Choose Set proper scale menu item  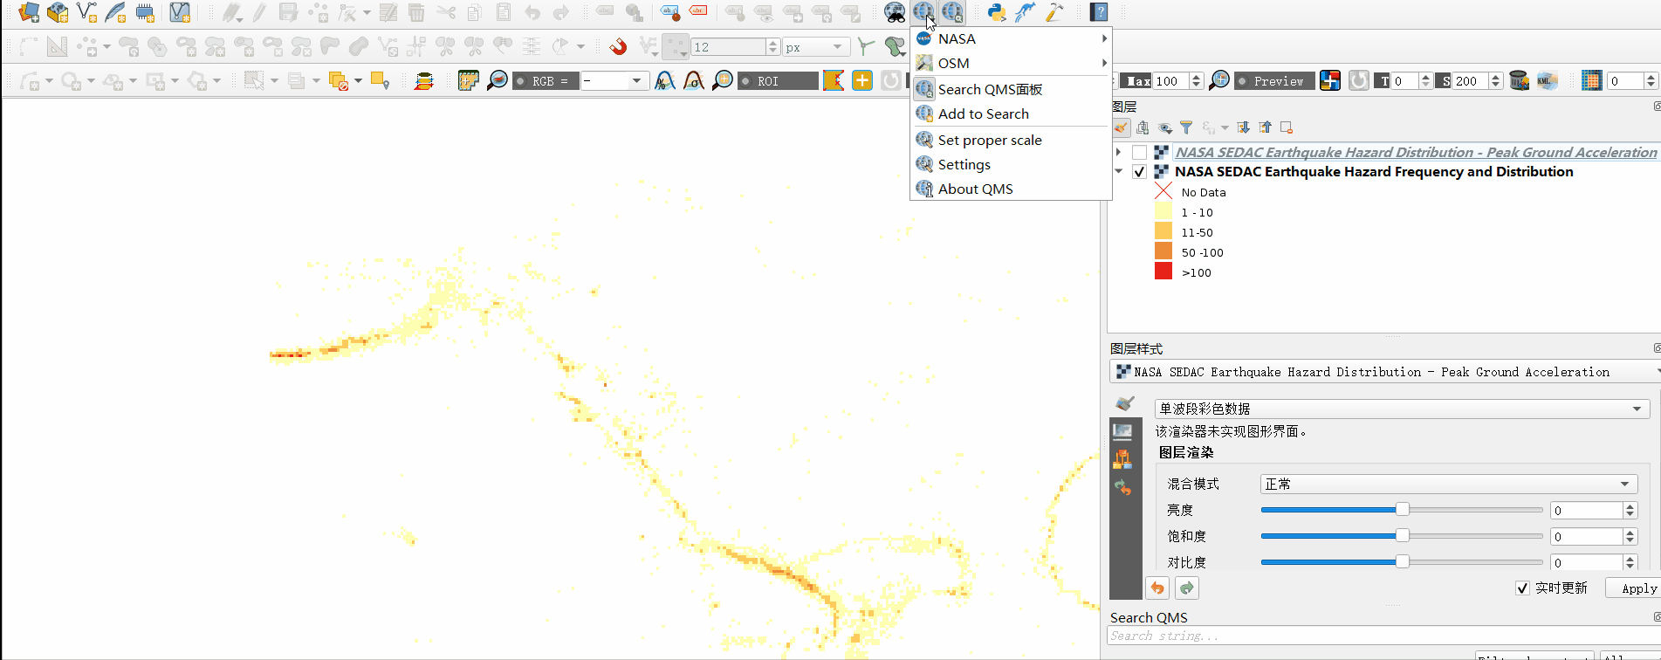tap(1011, 140)
